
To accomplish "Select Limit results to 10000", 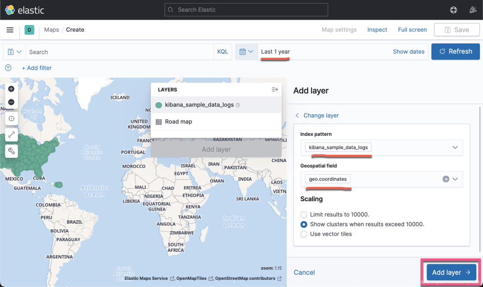I will (x=304, y=215).
